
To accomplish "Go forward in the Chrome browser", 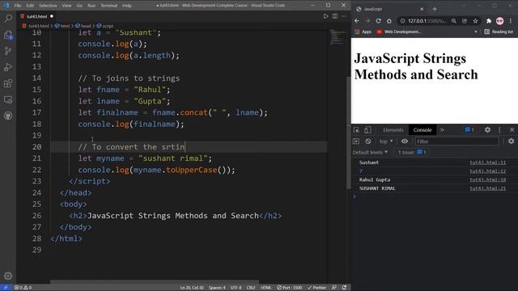I will pos(367,21).
